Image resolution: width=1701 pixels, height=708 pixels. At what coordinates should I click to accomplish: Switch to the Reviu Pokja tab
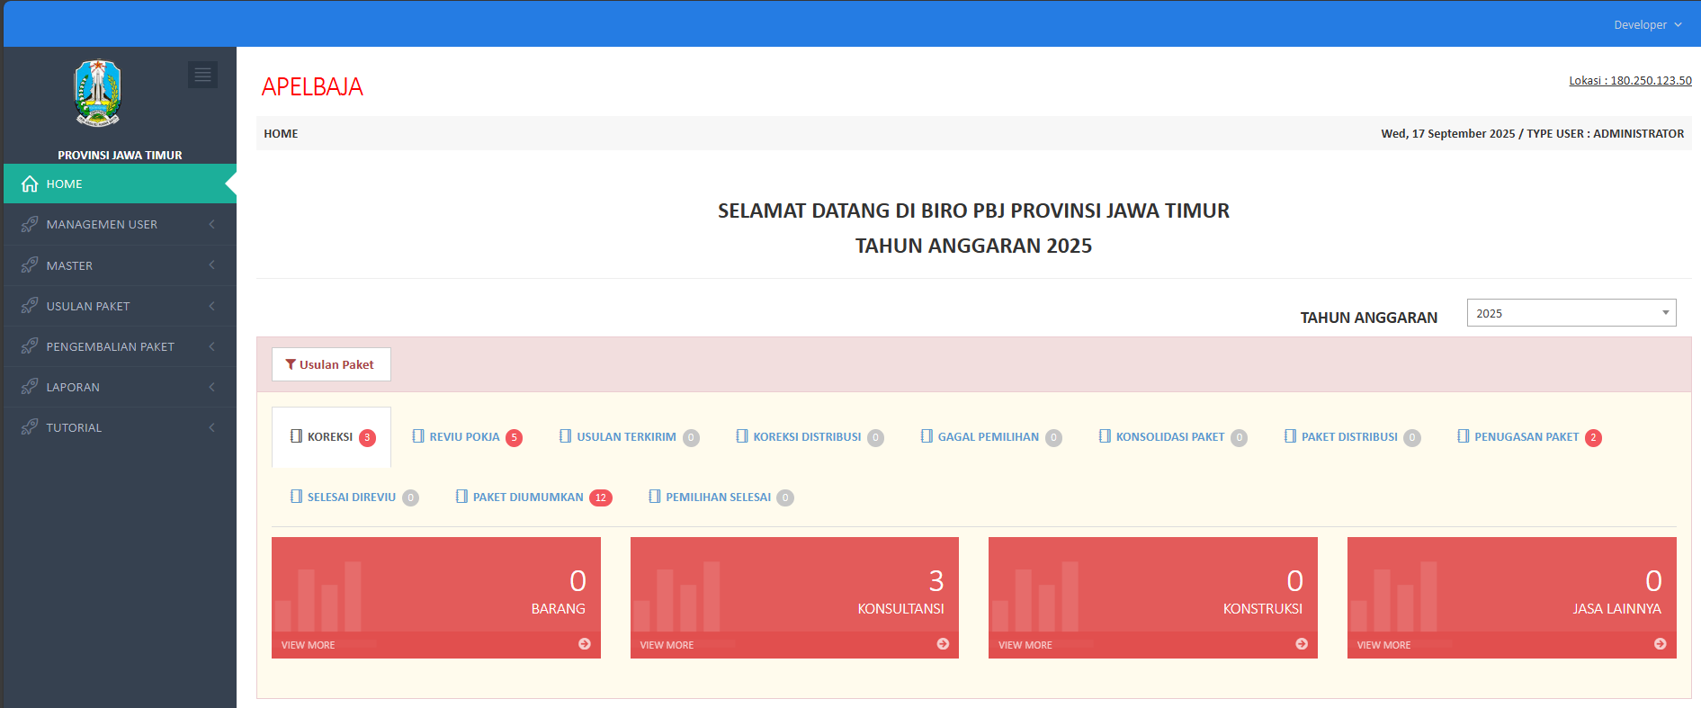click(x=465, y=437)
